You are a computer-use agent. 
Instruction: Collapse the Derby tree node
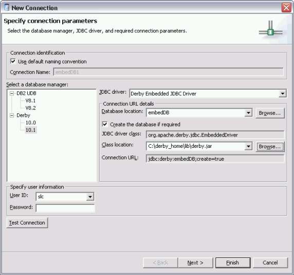tap(12, 115)
